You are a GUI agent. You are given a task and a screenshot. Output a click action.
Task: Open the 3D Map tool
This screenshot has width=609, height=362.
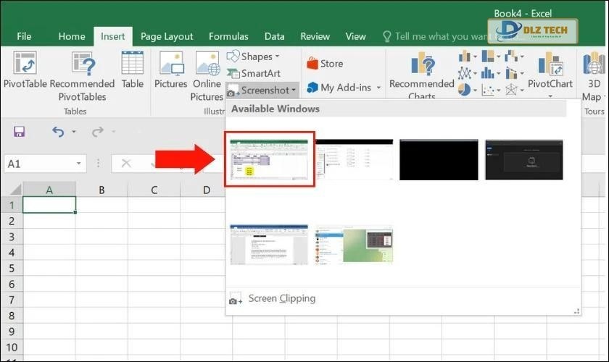(x=594, y=76)
